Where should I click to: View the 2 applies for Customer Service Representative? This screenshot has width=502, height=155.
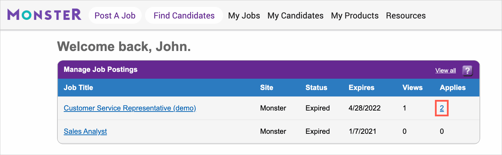442,108
